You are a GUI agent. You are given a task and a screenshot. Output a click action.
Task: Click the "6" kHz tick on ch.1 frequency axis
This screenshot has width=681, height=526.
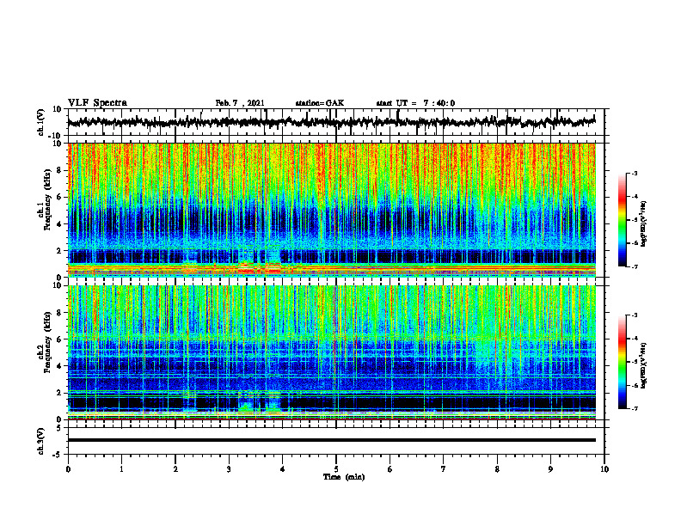(x=60, y=197)
